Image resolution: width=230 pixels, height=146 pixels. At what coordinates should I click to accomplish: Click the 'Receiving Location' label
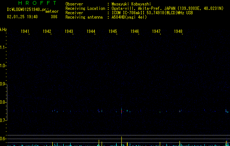pyautogui.click(x=85, y=8)
